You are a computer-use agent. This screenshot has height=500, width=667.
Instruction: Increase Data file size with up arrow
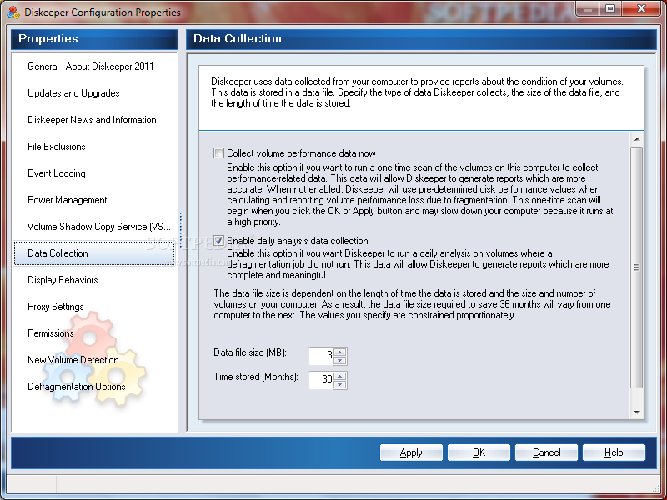tap(340, 352)
